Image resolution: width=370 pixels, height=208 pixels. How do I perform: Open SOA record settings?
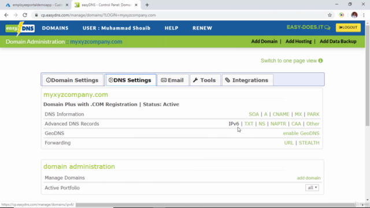[x=254, y=114]
